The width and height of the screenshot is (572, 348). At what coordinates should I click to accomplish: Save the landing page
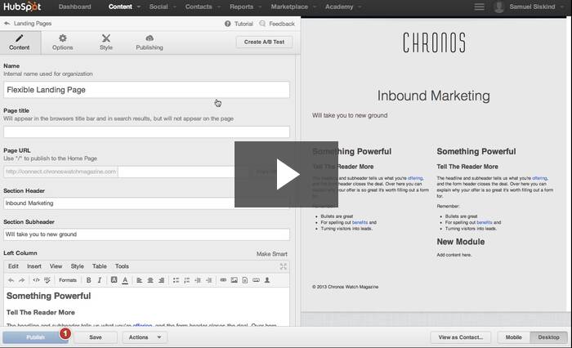(x=96, y=337)
